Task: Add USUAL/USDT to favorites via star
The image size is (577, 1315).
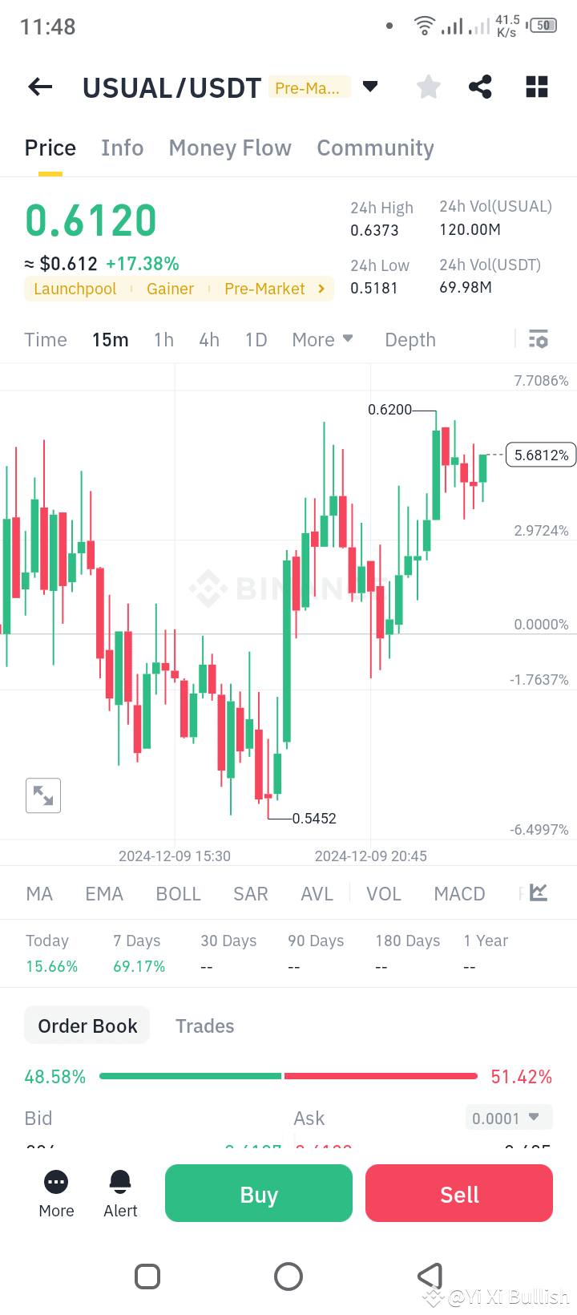Action: [x=428, y=87]
